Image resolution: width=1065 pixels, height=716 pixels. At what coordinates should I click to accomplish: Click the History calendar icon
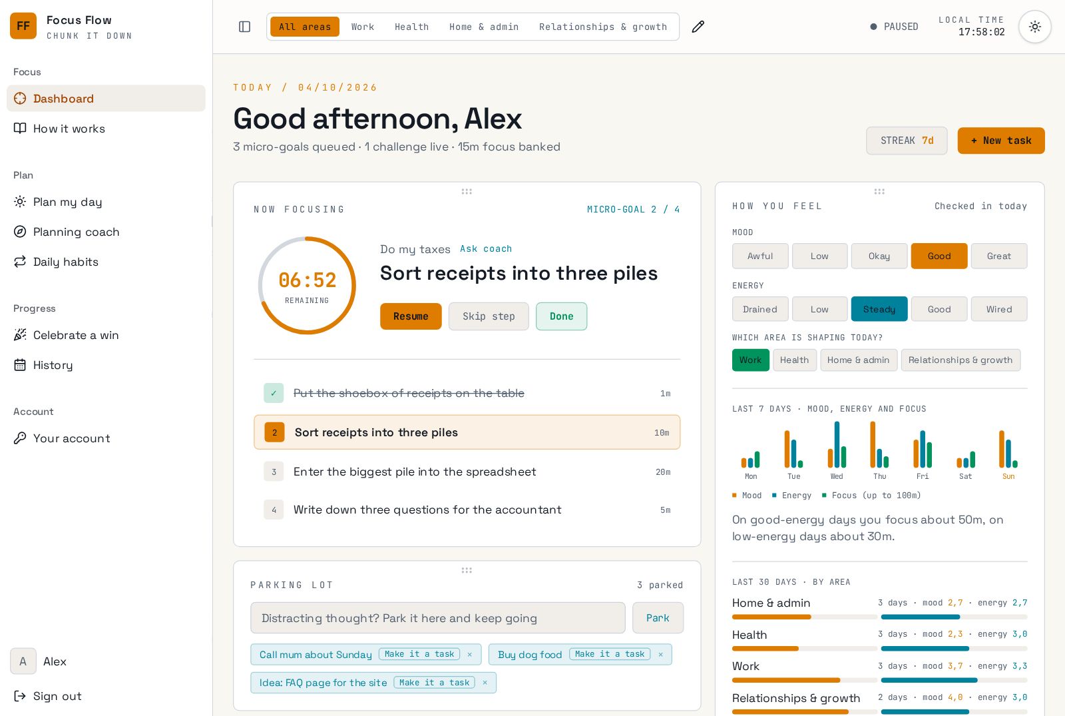20,365
